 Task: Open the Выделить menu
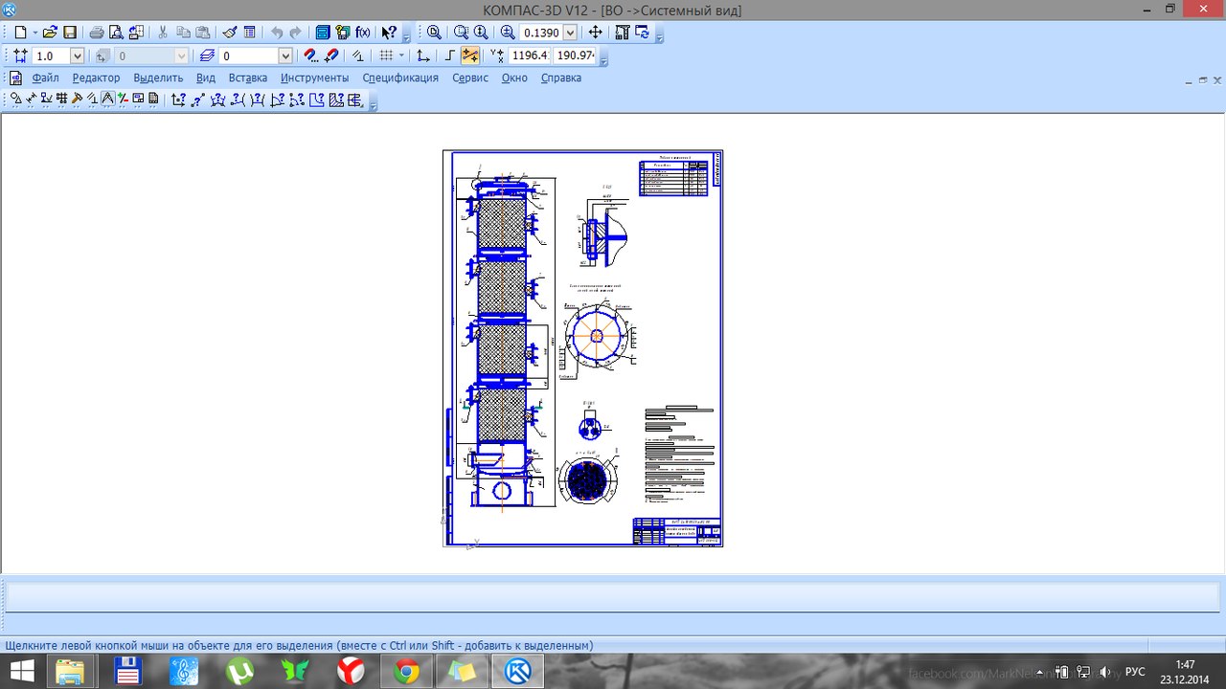(158, 78)
